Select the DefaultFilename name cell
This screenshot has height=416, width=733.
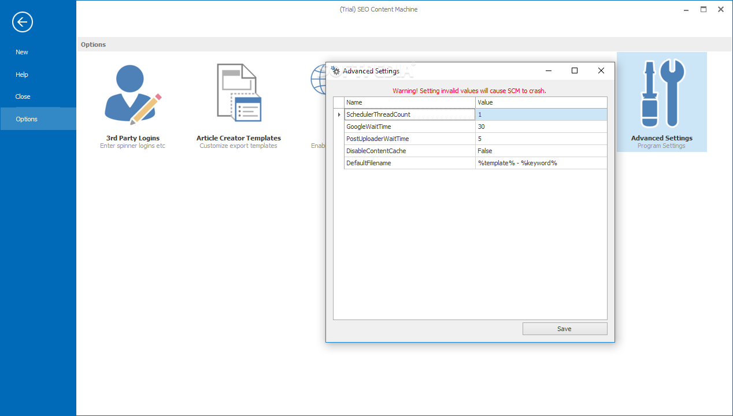tap(410, 163)
